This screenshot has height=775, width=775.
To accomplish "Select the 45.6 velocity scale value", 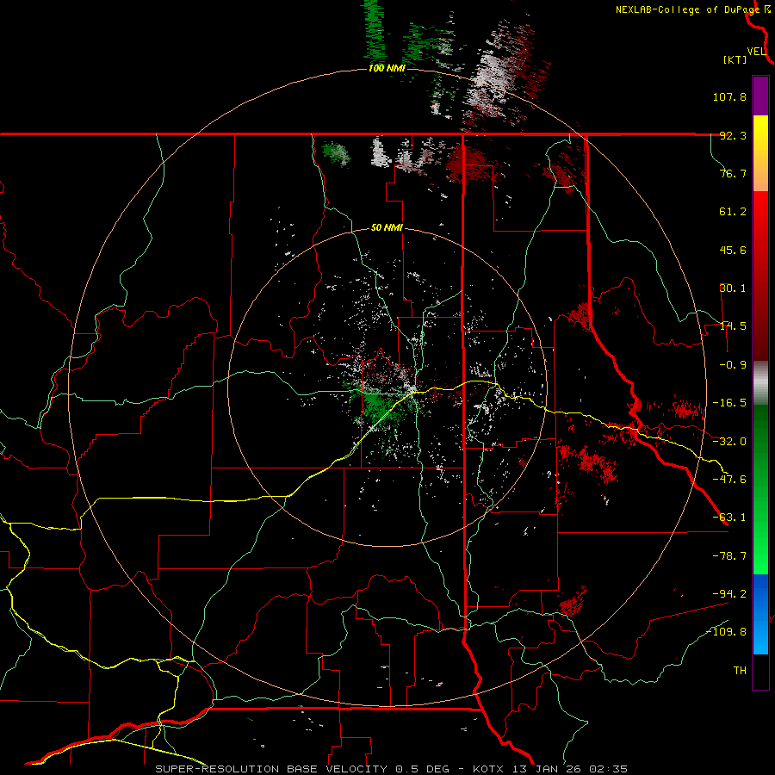I will tap(733, 250).
